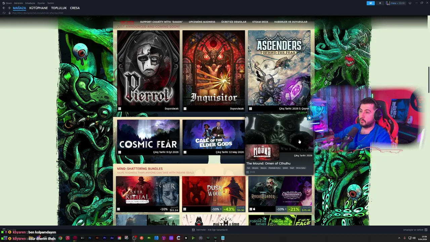Screen dimensions: 430x242
Task: Open Premiere Pro from the taskbar
Action: point(104,238)
